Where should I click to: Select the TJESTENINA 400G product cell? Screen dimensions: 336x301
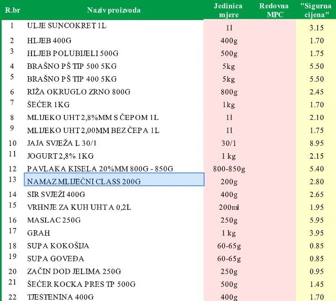click(114, 297)
